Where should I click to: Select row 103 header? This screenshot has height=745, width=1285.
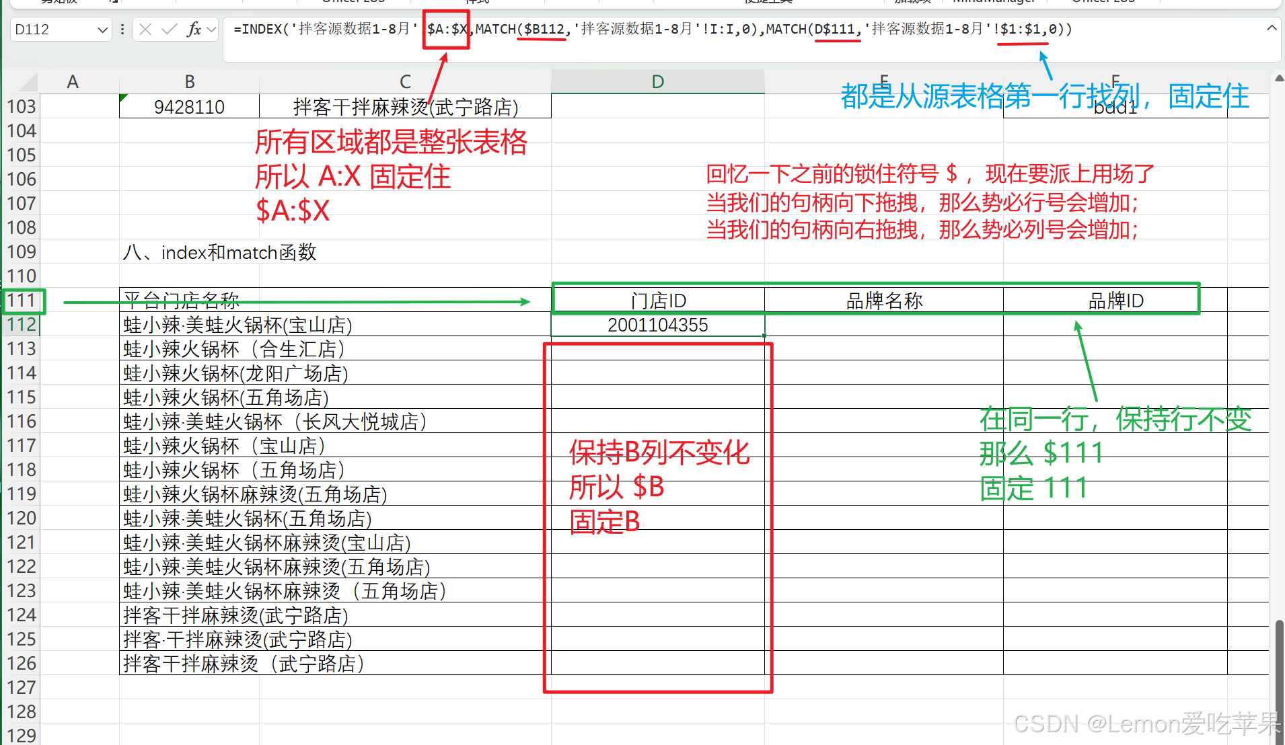[21, 106]
